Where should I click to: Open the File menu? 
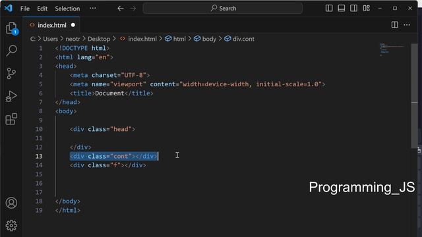[x=25, y=9]
